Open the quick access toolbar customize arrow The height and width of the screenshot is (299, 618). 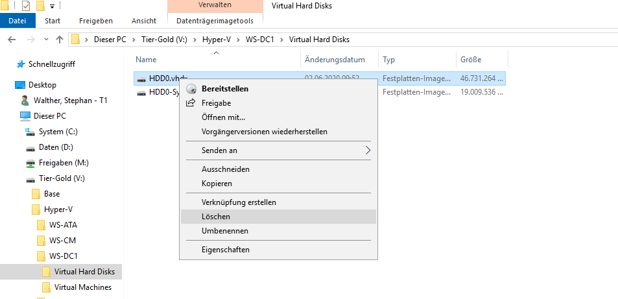tap(53, 6)
